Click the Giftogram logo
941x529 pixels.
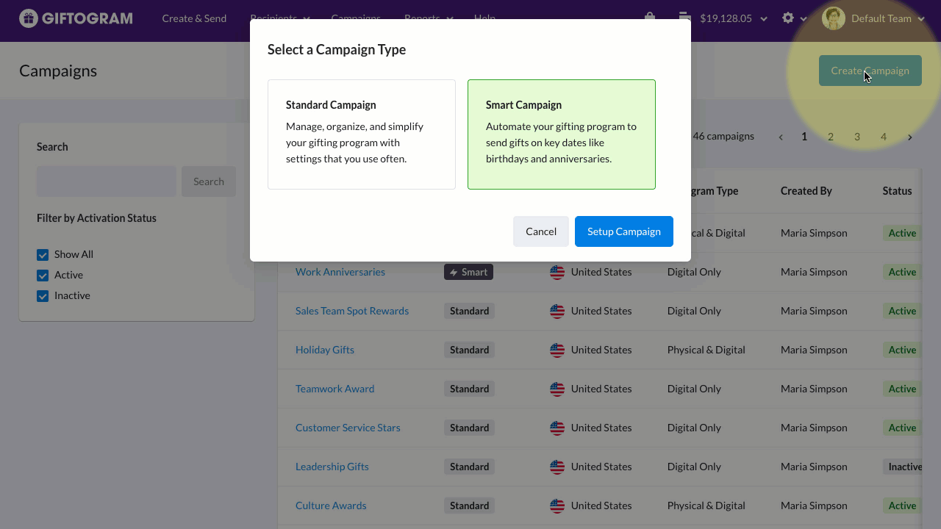tap(76, 18)
